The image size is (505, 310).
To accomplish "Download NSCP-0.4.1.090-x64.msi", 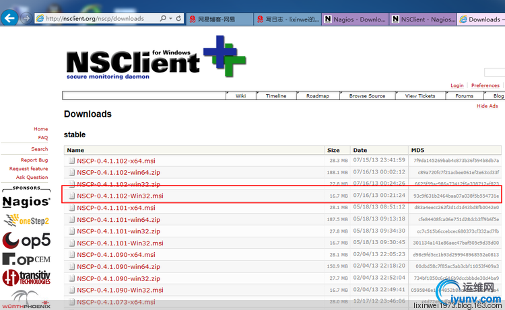I will pos(116,255).
